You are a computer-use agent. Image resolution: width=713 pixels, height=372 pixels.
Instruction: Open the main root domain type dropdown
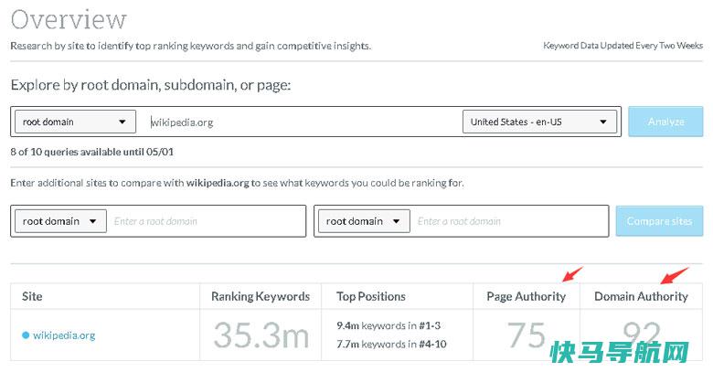click(76, 122)
